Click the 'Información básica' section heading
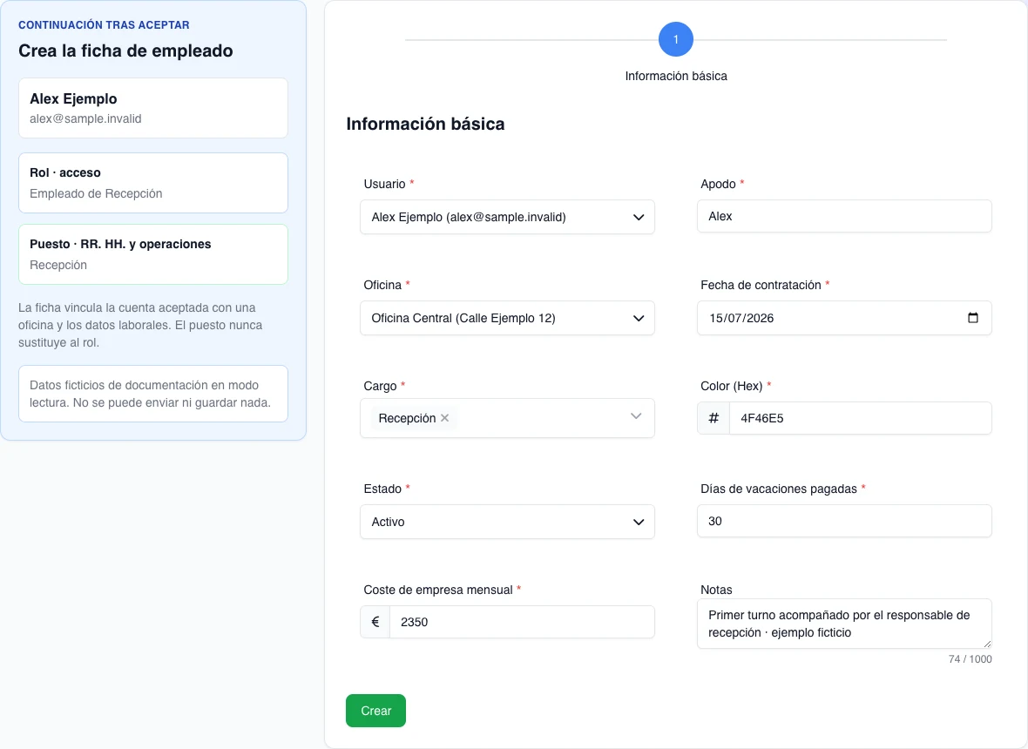1028x749 pixels. click(x=425, y=124)
